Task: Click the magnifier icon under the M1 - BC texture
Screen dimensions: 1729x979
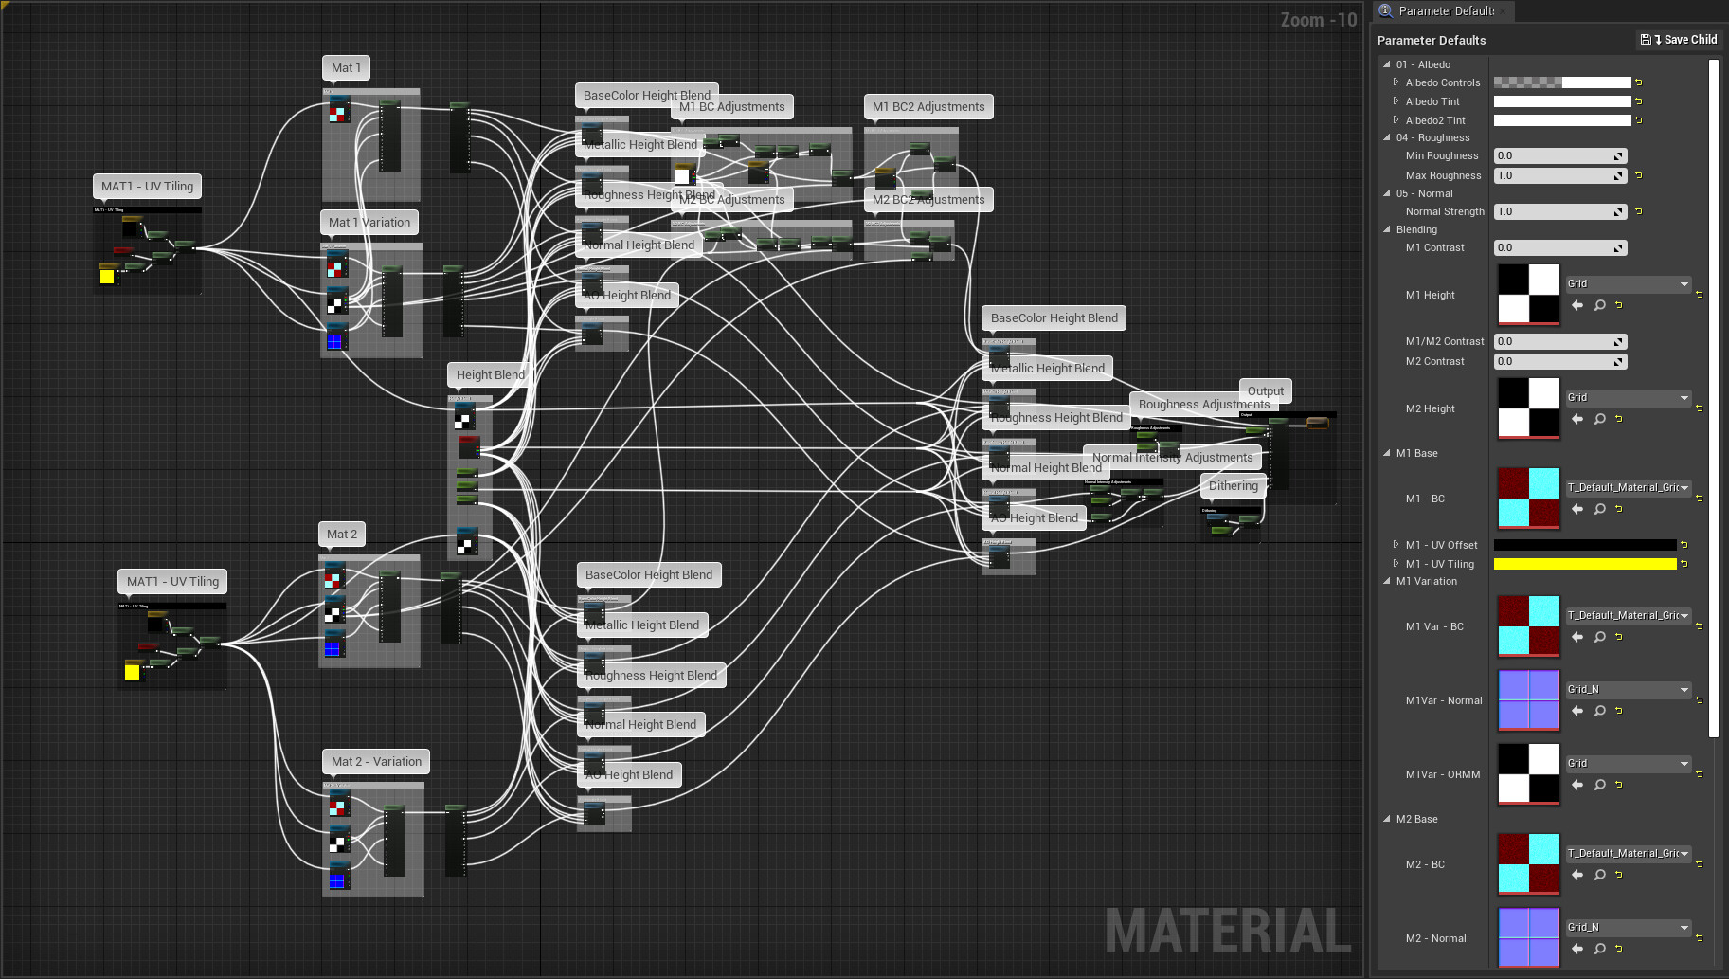Action: click(x=1599, y=509)
